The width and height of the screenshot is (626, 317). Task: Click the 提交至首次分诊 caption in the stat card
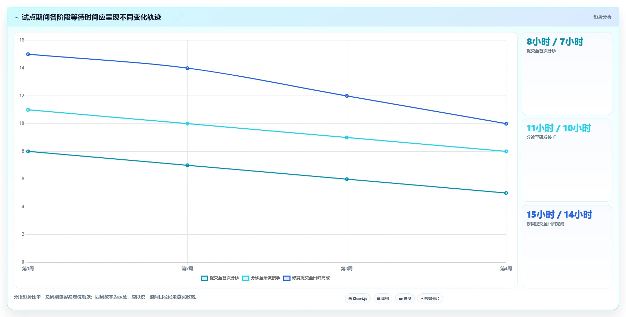(x=541, y=51)
